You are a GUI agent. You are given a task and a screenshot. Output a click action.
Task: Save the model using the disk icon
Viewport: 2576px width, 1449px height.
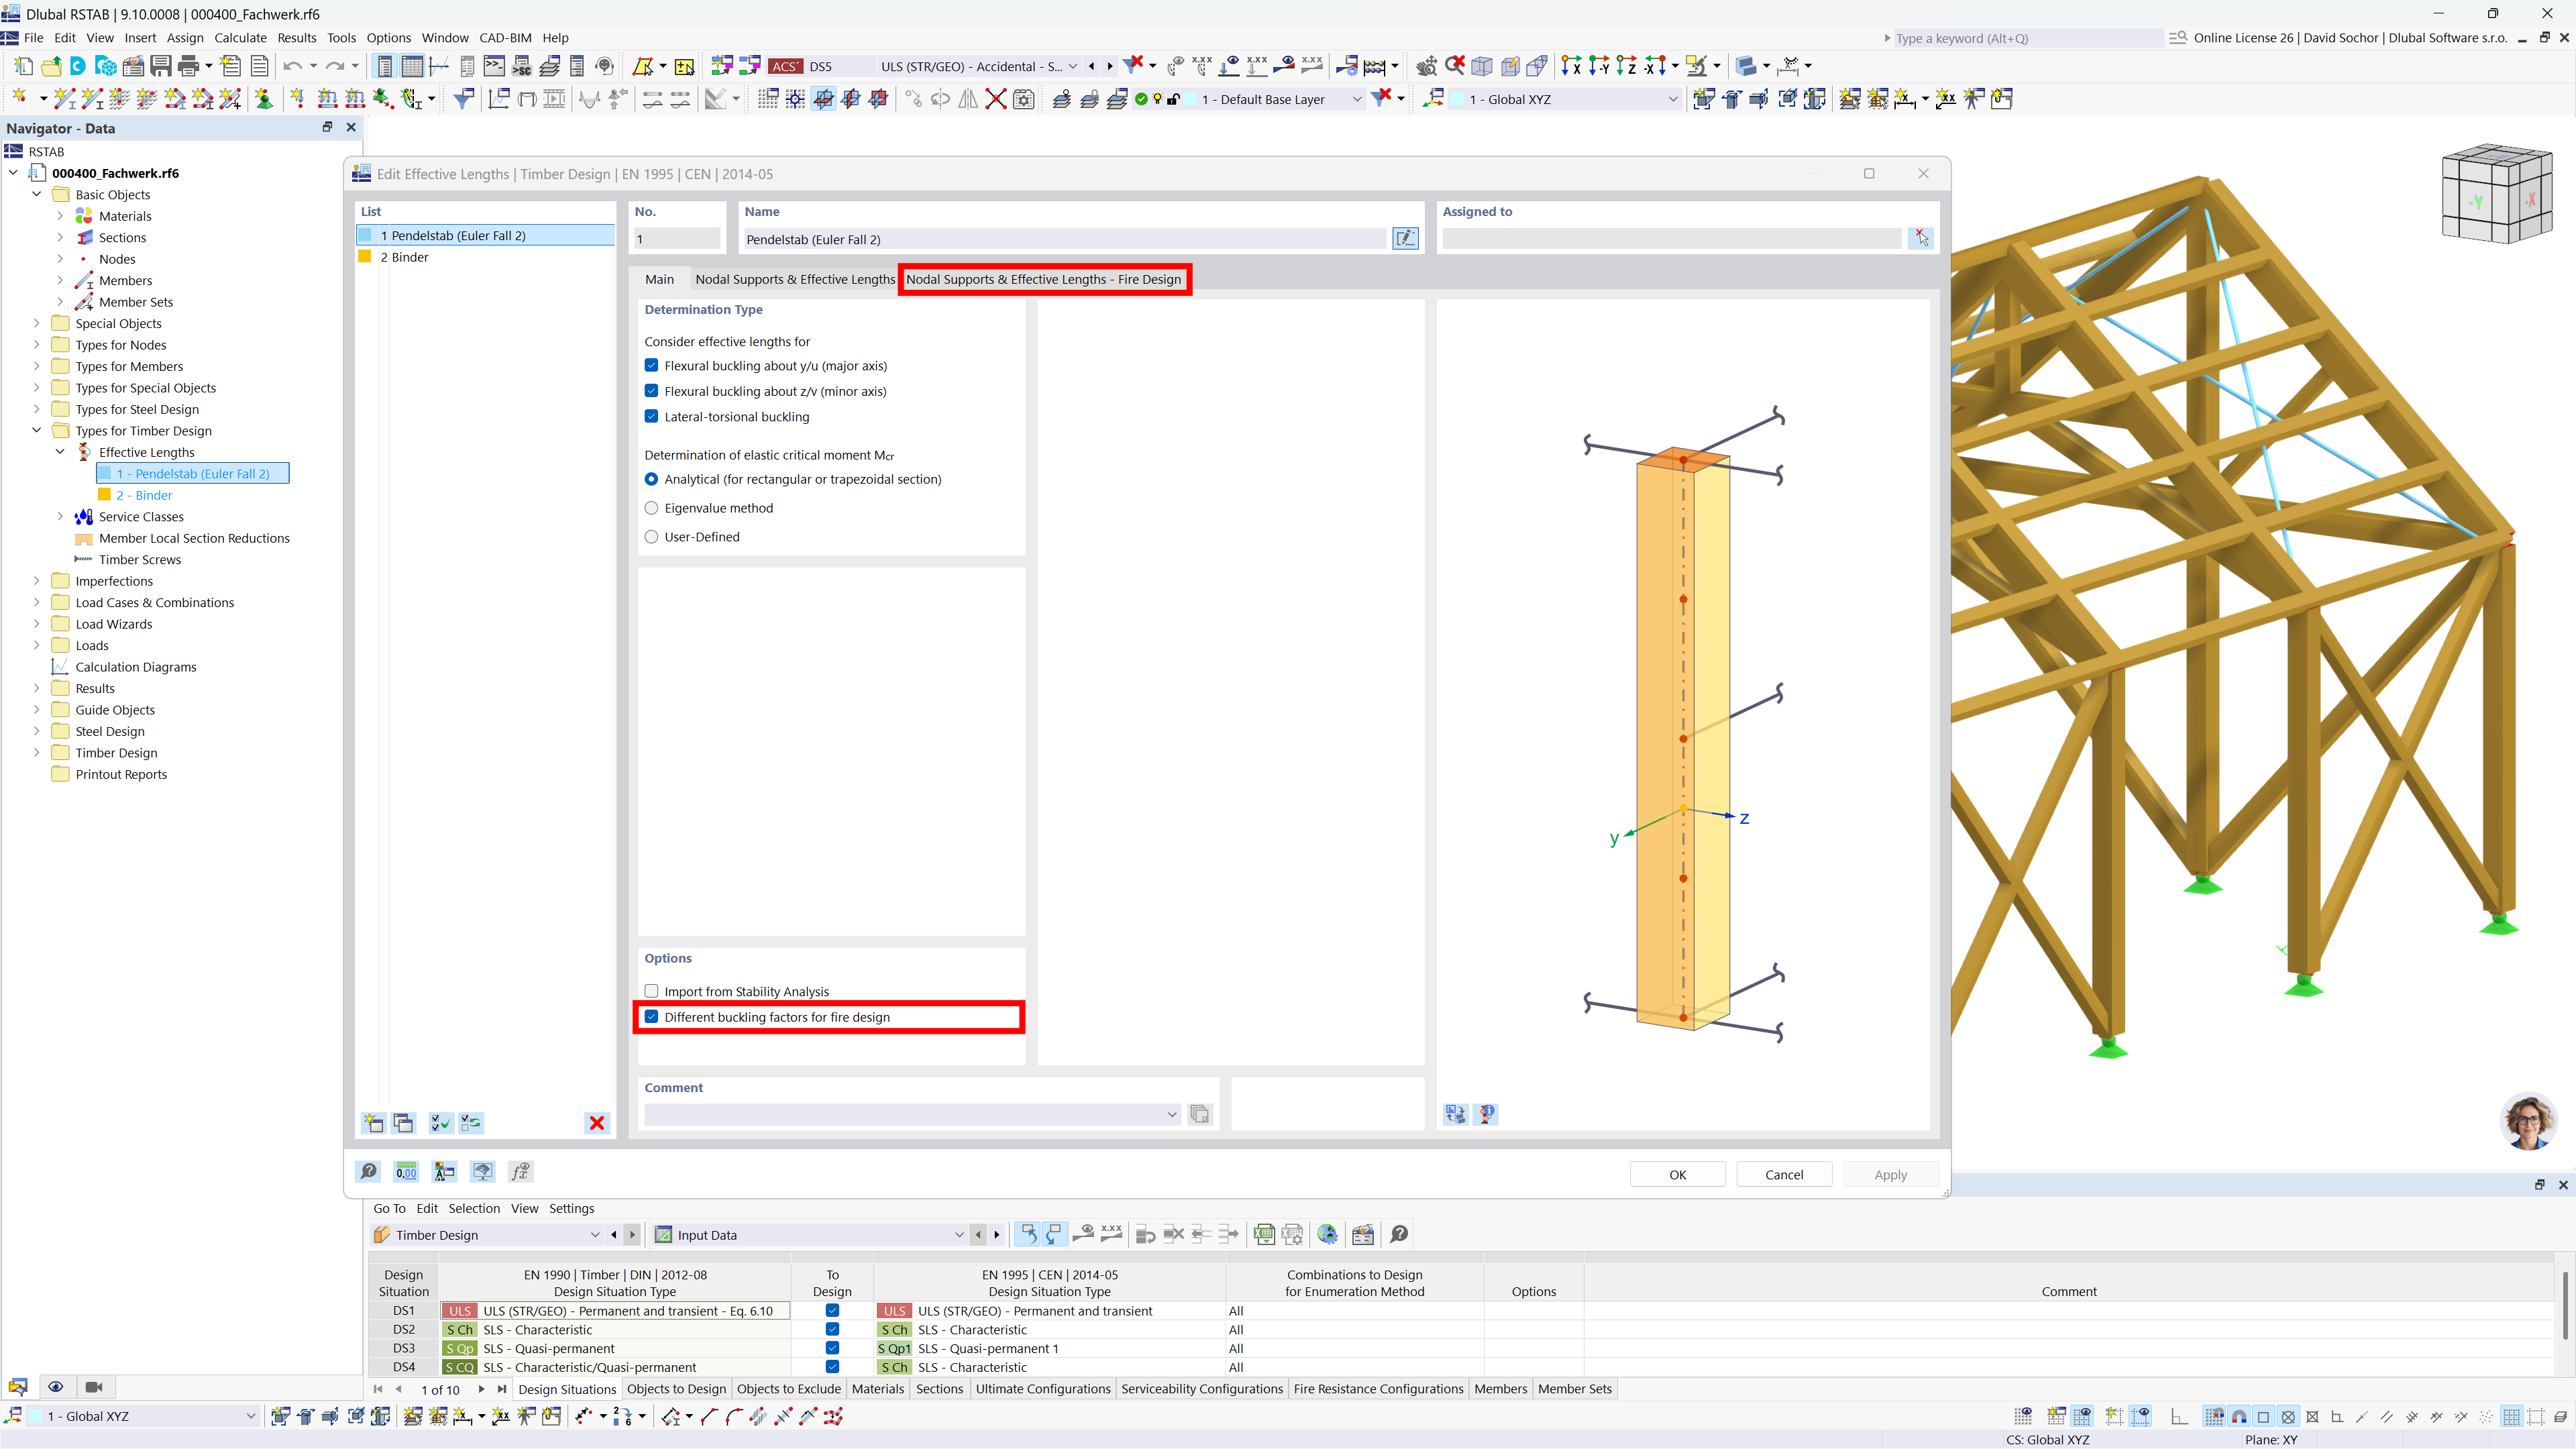(x=161, y=66)
